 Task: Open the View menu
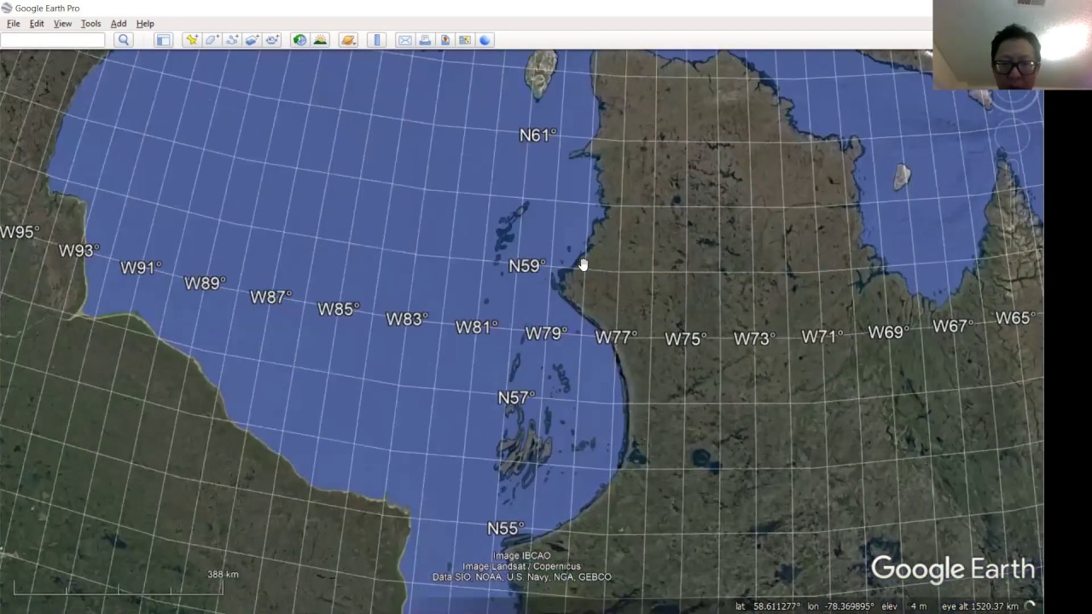pyautogui.click(x=63, y=24)
